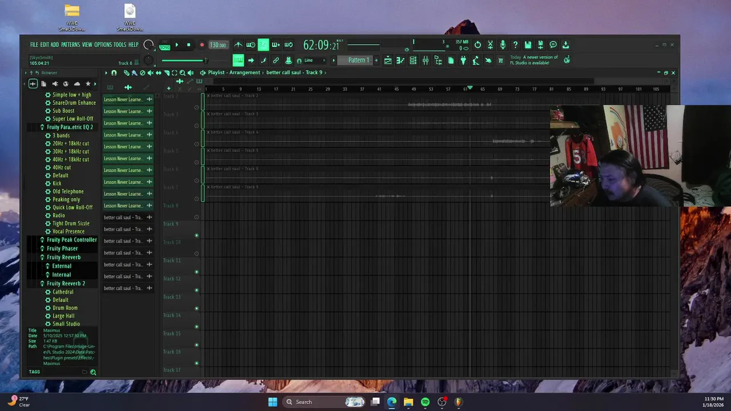
Task: Select the Old Telephone preset
Action: tap(68, 191)
